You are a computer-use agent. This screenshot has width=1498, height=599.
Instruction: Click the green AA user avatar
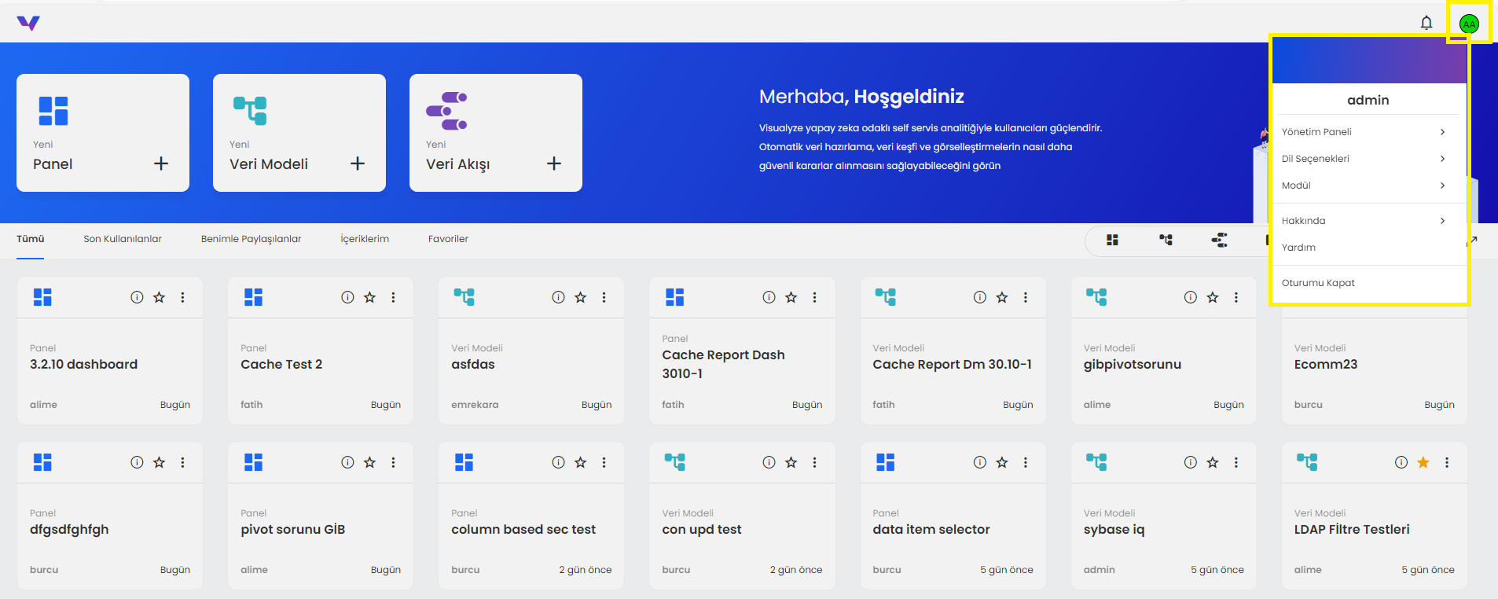(1468, 24)
